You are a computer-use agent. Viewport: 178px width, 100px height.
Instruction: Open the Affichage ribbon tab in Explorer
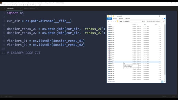tap(128, 19)
